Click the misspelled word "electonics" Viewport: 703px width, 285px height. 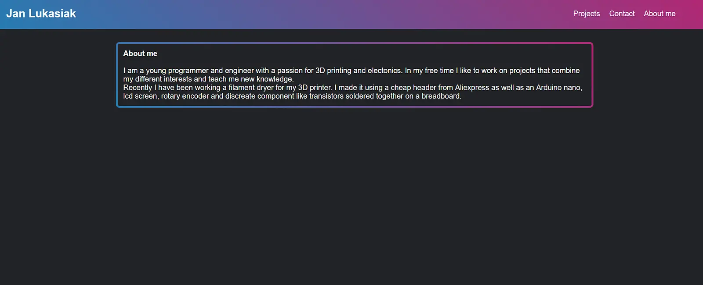coord(384,71)
